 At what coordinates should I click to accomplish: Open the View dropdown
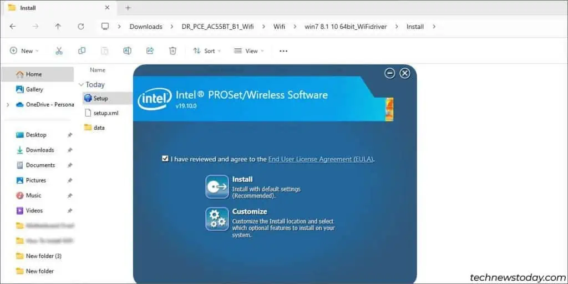coord(249,51)
